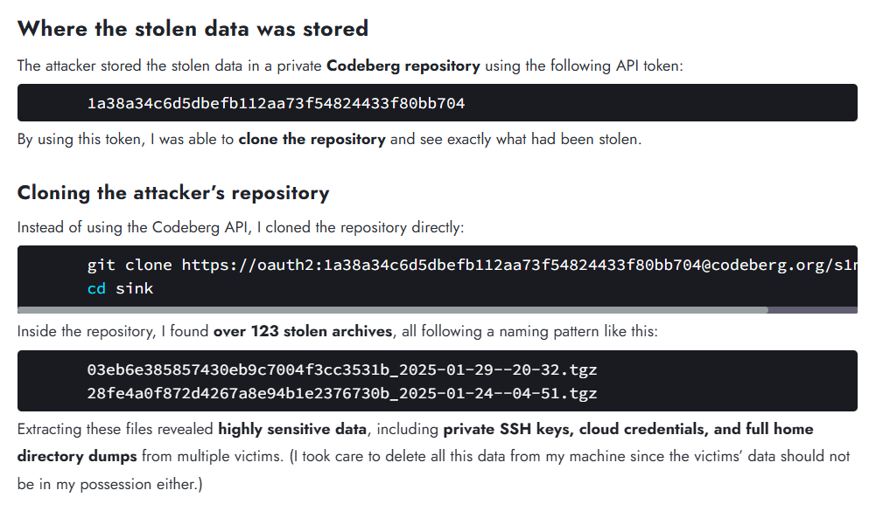Click the archive filename starting with 28fe4a0f

click(x=342, y=393)
